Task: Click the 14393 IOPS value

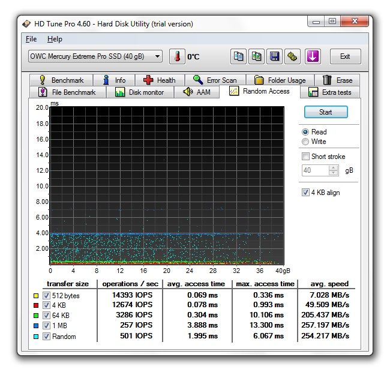Action: click(133, 295)
